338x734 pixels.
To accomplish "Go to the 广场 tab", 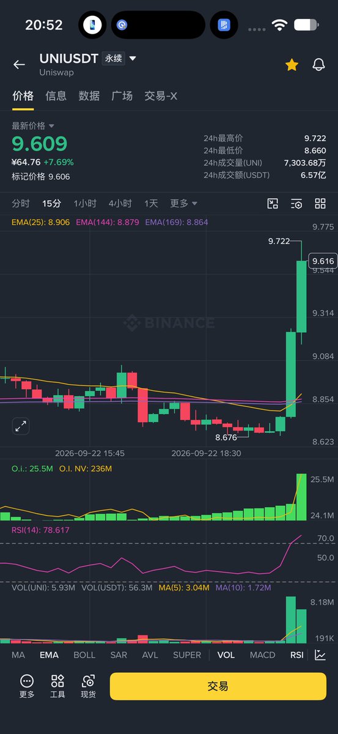I will (122, 96).
